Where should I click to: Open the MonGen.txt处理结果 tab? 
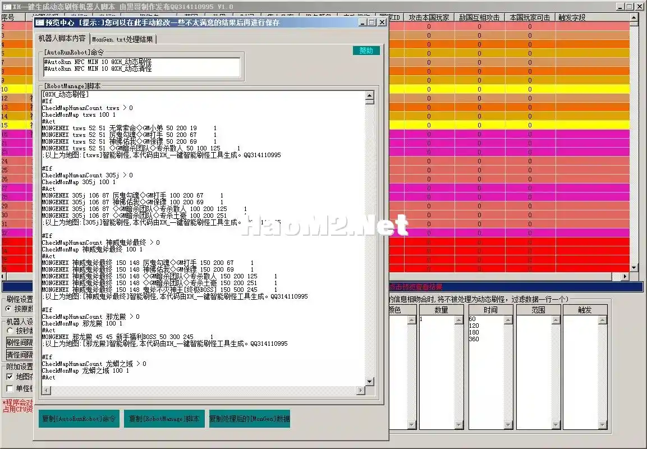point(122,39)
